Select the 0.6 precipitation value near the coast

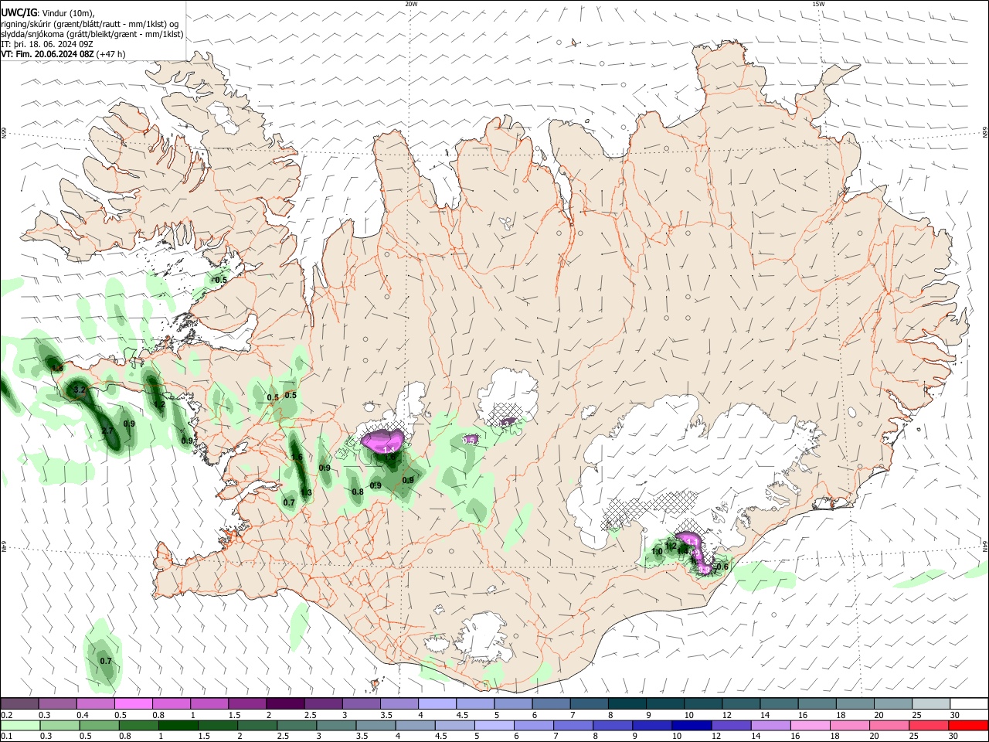722,567
